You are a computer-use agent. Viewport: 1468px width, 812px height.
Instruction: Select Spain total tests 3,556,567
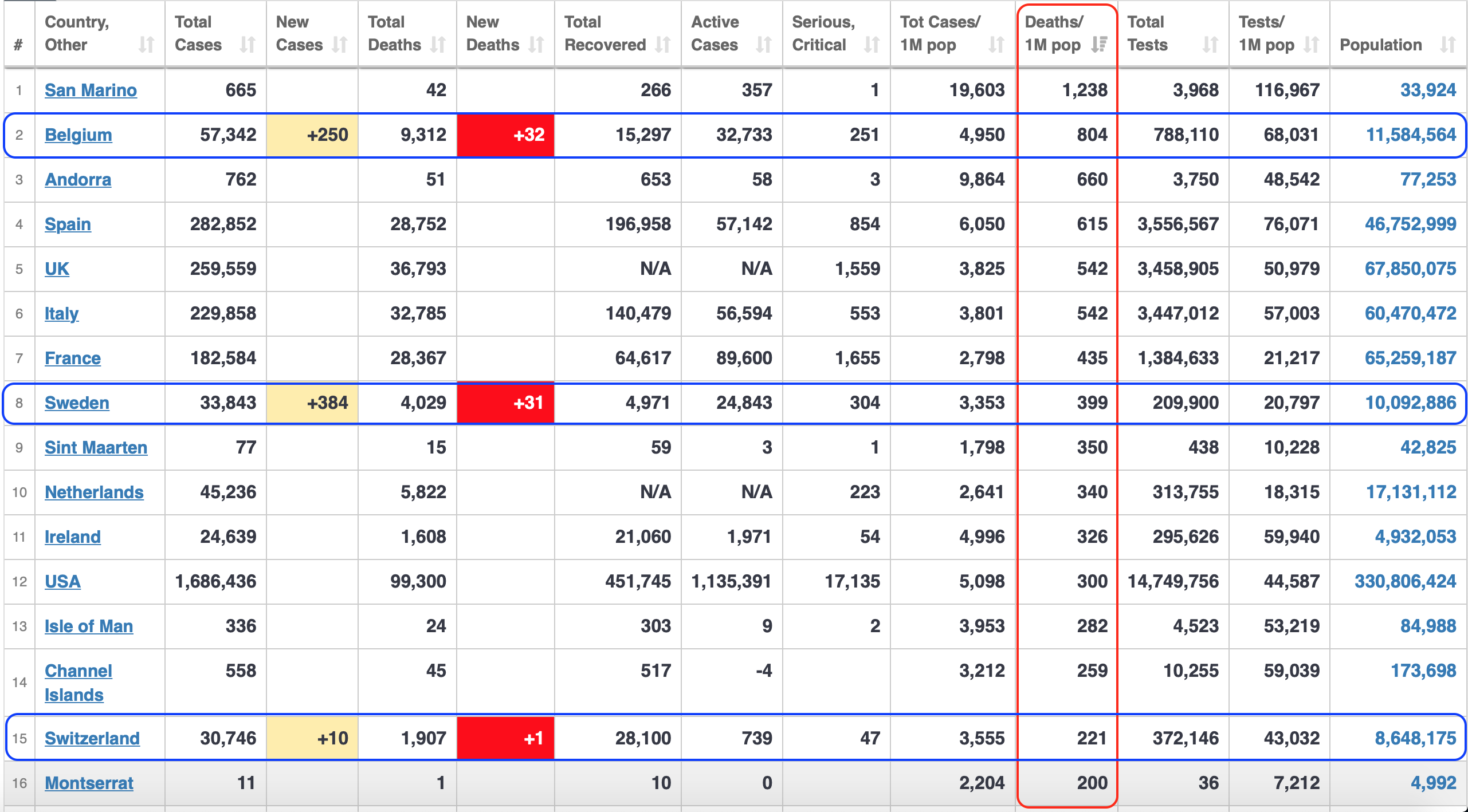[x=1178, y=224]
